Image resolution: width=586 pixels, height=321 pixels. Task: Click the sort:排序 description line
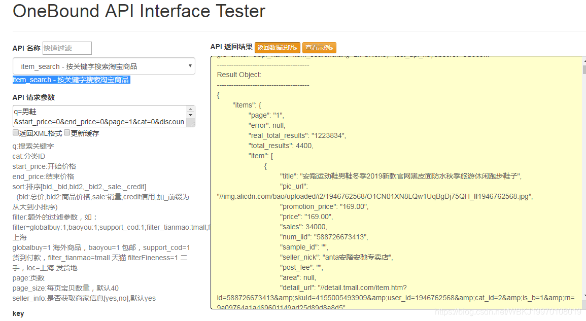pyautogui.click(x=79, y=187)
